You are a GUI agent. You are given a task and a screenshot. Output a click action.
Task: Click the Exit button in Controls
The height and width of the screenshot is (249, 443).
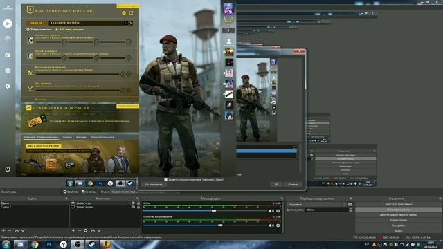click(x=399, y=231)
